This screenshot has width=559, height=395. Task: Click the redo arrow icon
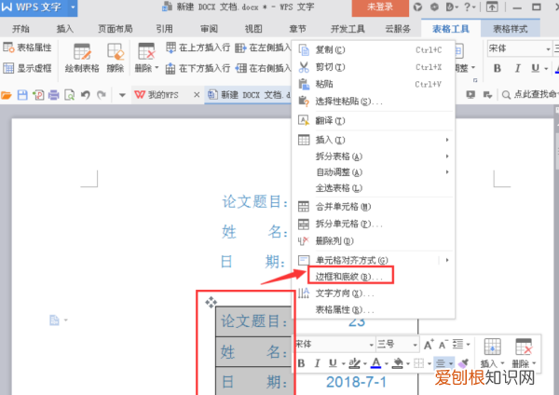pos(102,95)
